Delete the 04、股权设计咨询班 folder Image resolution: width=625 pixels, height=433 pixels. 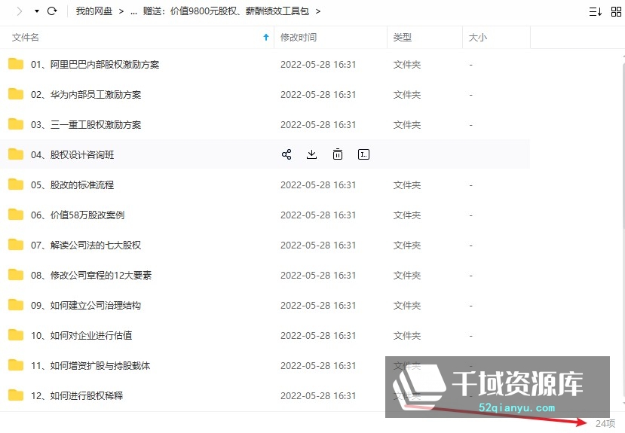pyautogui.click(x=338, y=154)
